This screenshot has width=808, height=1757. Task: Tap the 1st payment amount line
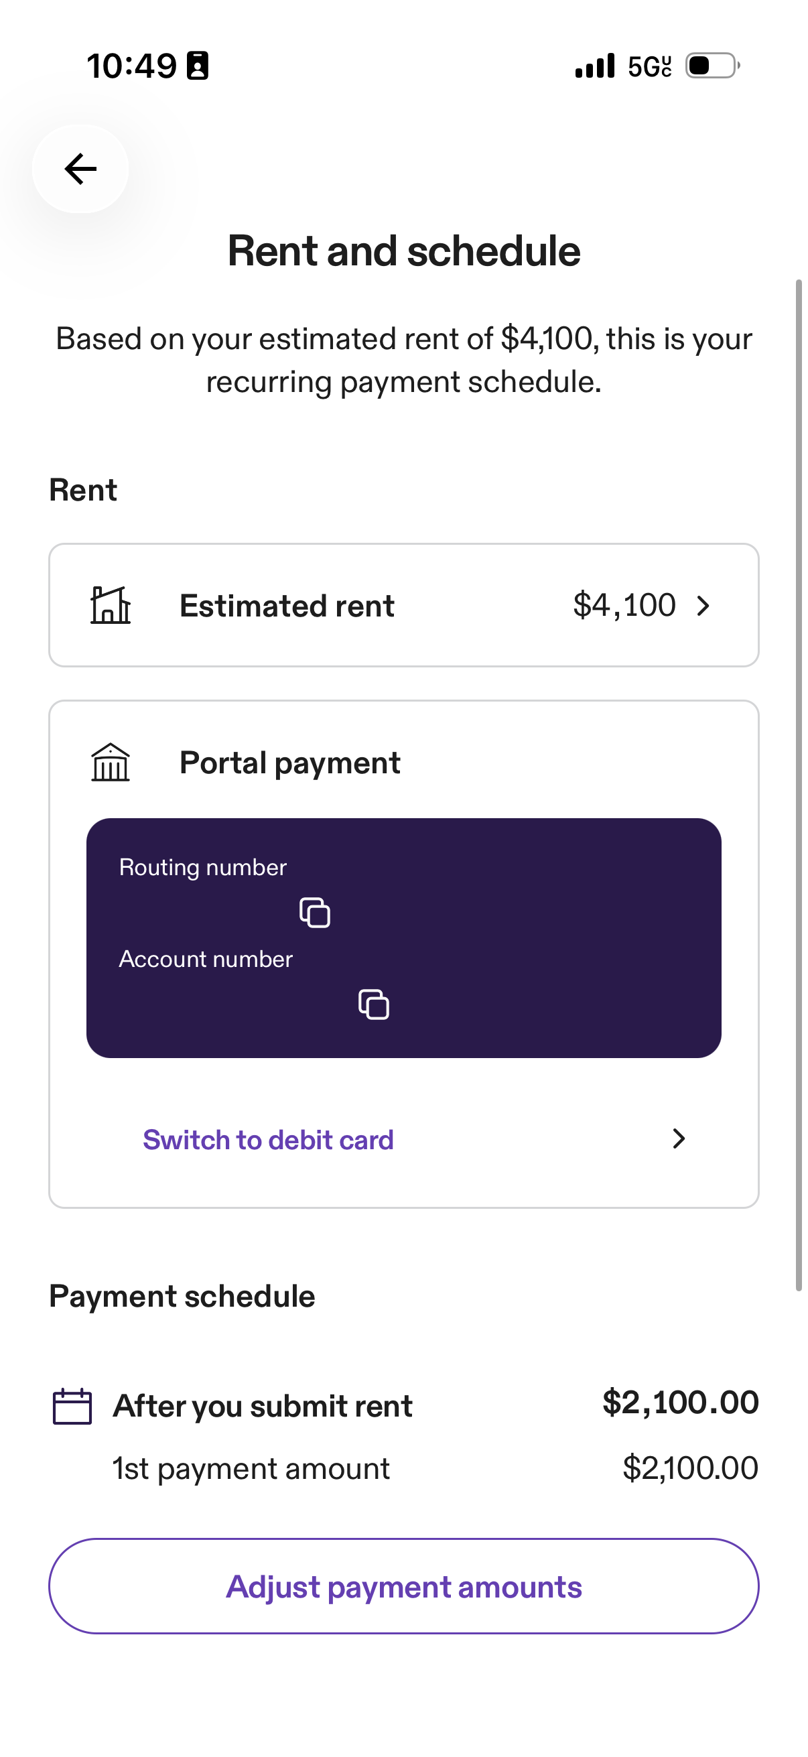[435, 1468]
